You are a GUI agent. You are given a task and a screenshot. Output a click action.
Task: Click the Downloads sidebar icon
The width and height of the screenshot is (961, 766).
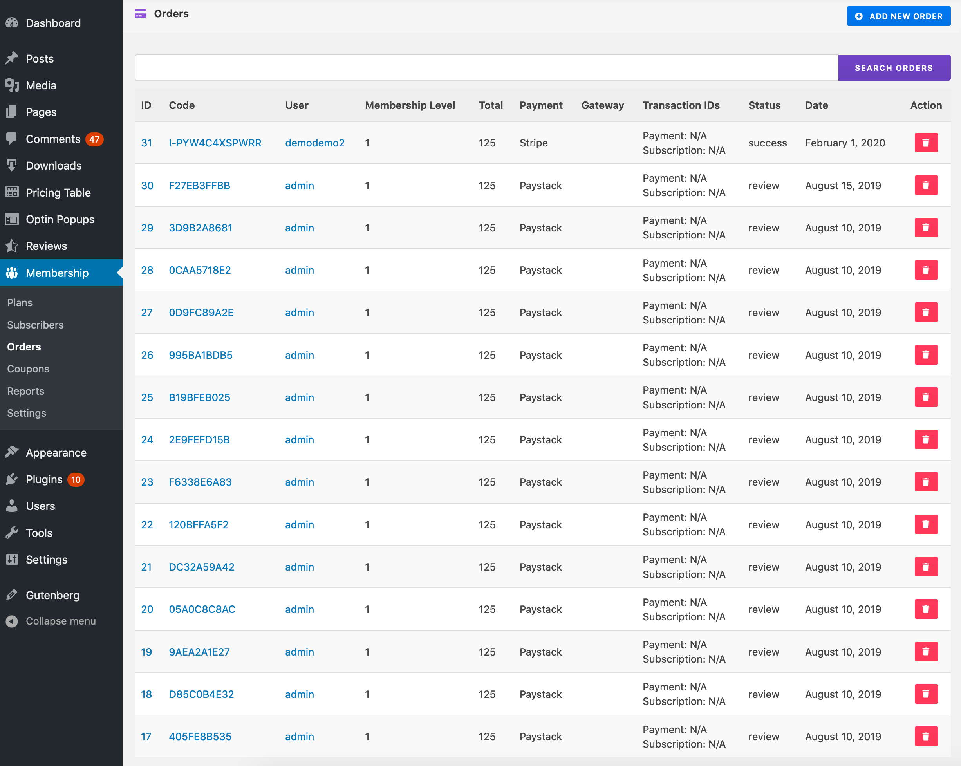tap(12, 165)
